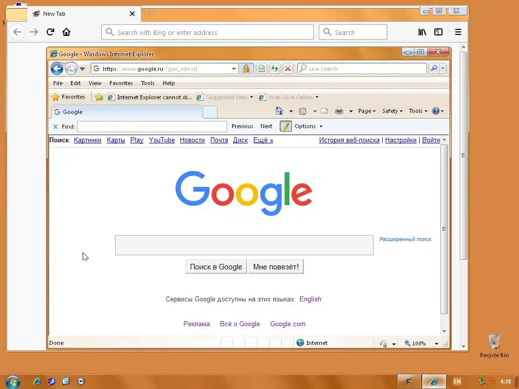519x389 pixels.
Task: Click the Firefox Home button
Action: 66,32
